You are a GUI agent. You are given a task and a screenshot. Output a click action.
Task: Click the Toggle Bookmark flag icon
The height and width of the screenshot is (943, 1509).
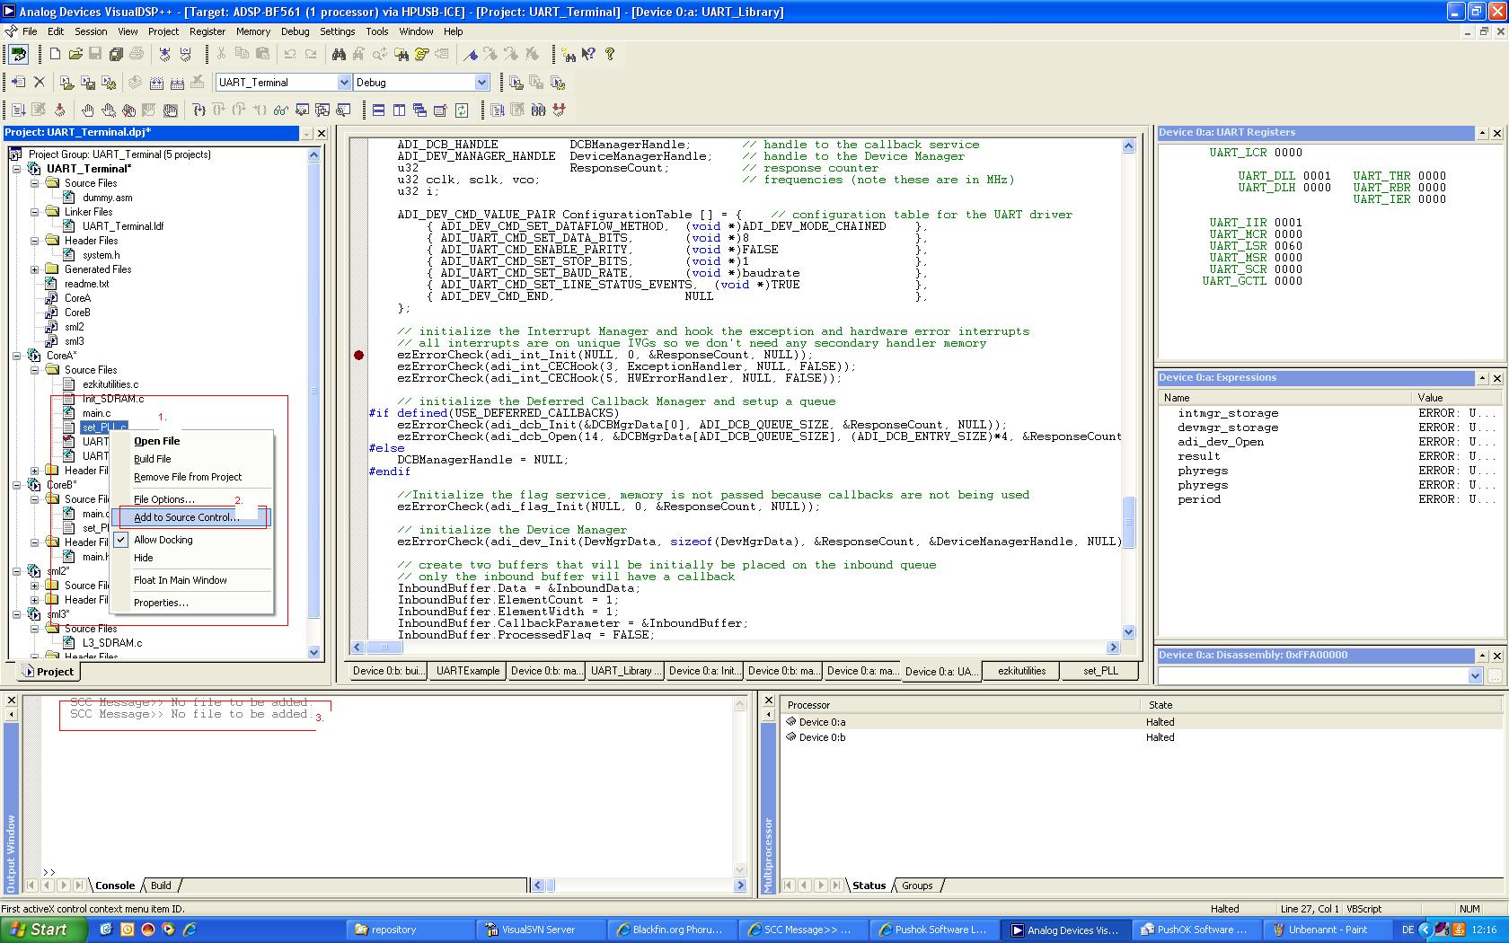click(x=471, y=55)
